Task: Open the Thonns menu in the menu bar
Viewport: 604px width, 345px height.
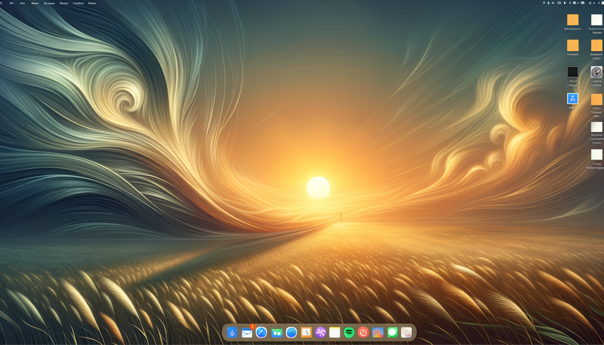Action: 92,3
